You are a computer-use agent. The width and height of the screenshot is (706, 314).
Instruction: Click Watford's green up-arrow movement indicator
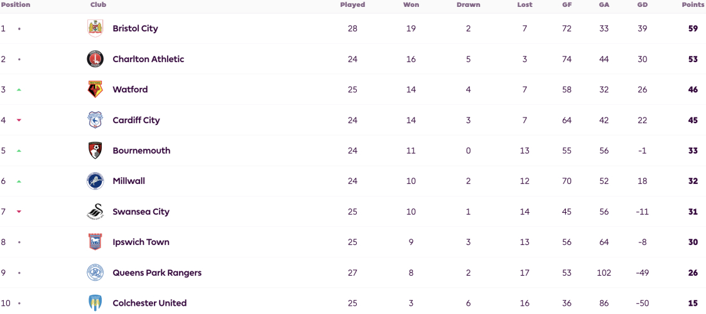click(x=19, y=90)
